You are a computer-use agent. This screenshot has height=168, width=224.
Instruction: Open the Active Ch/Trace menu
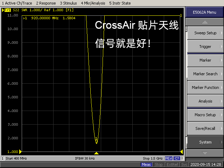tap(17, 3)
